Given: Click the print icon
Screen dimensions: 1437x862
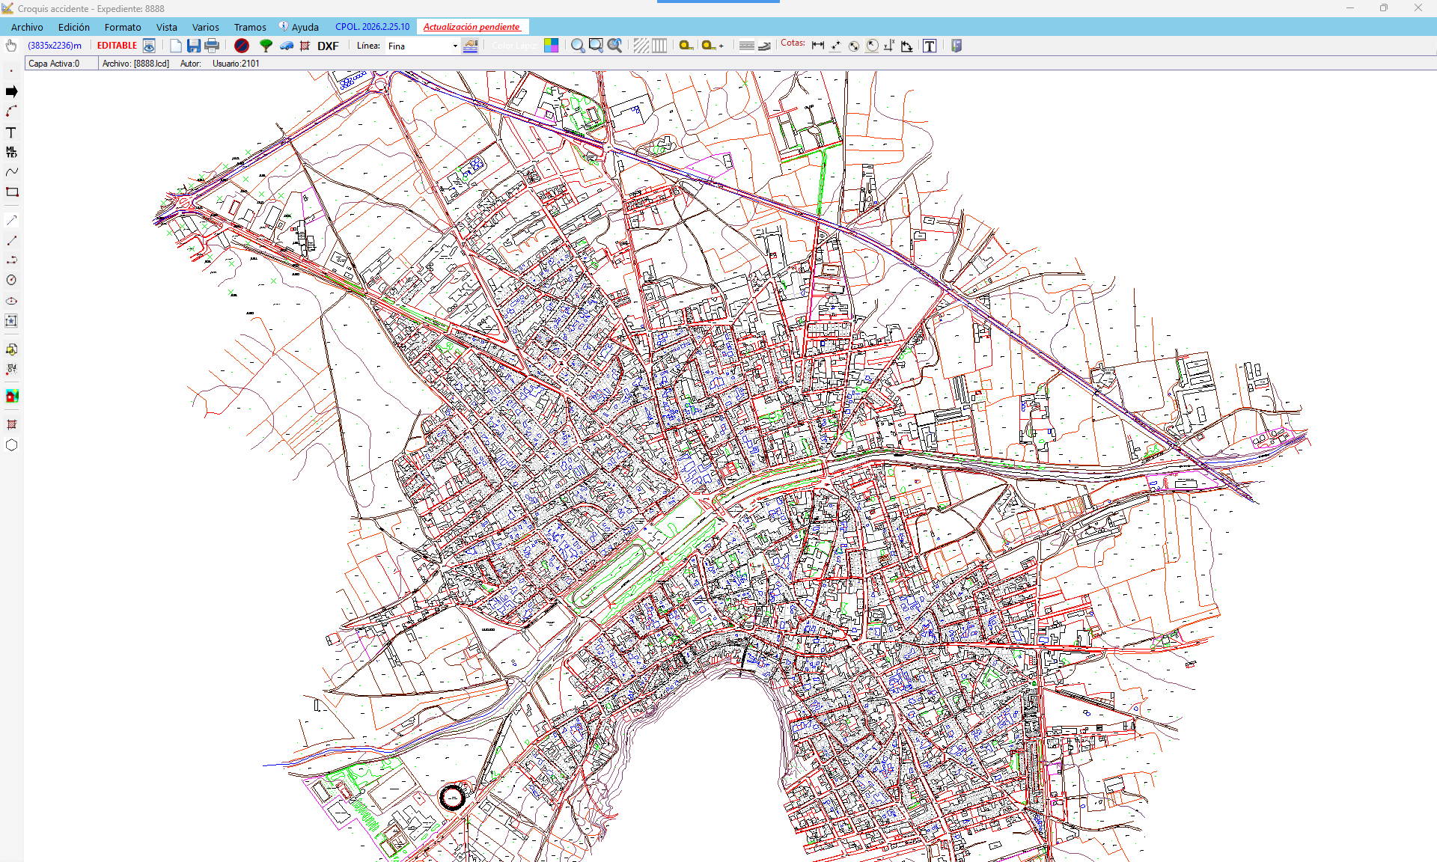Looking at the screenshot, I should point(212,46).
